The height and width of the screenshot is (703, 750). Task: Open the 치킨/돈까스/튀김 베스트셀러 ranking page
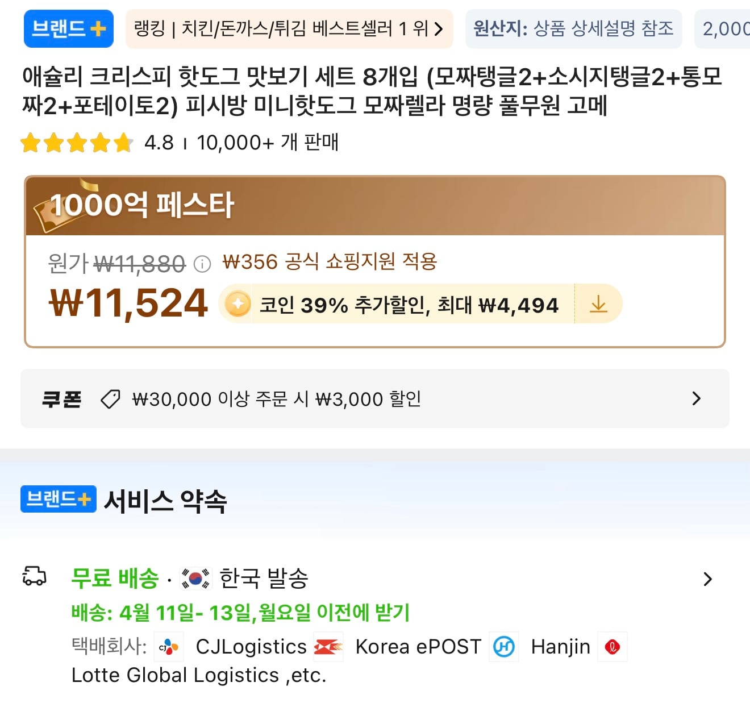tap(284, 28)
